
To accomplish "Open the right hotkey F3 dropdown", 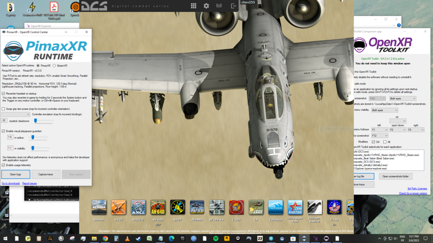I will pyautogui.click(x=416, y=130).
